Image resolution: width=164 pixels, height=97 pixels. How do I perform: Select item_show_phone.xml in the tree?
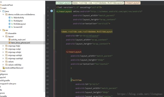tap(20, 43)
